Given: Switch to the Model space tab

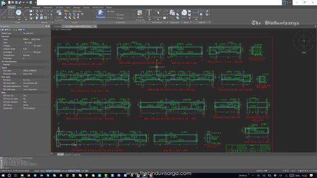Looking at the screenshot, I should pyautogui.click(x=60, y=154).
